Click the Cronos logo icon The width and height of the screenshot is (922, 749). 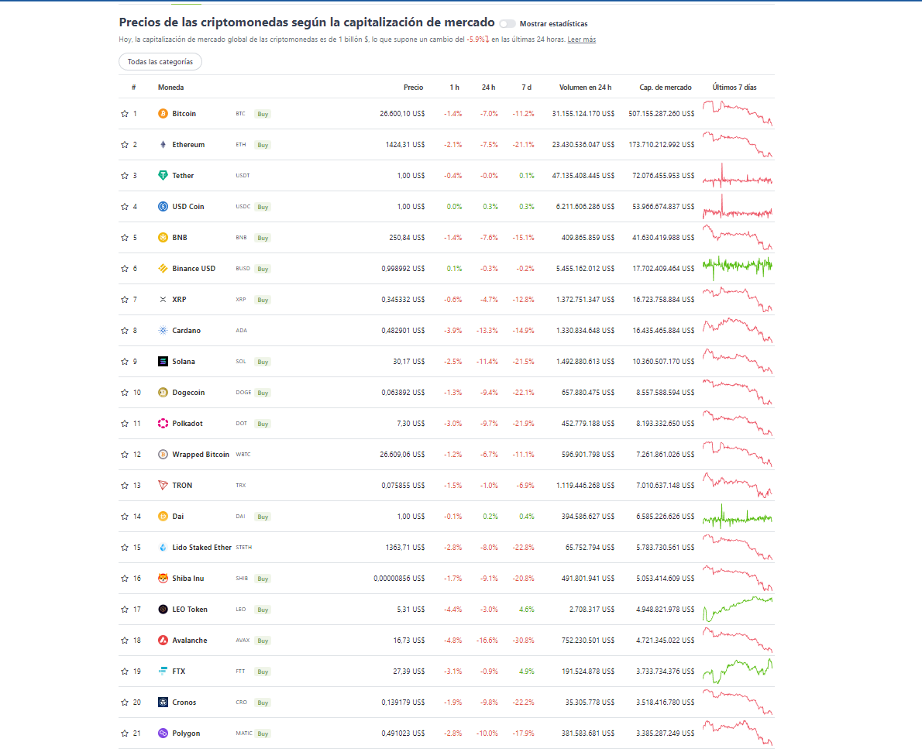point(163,702)
